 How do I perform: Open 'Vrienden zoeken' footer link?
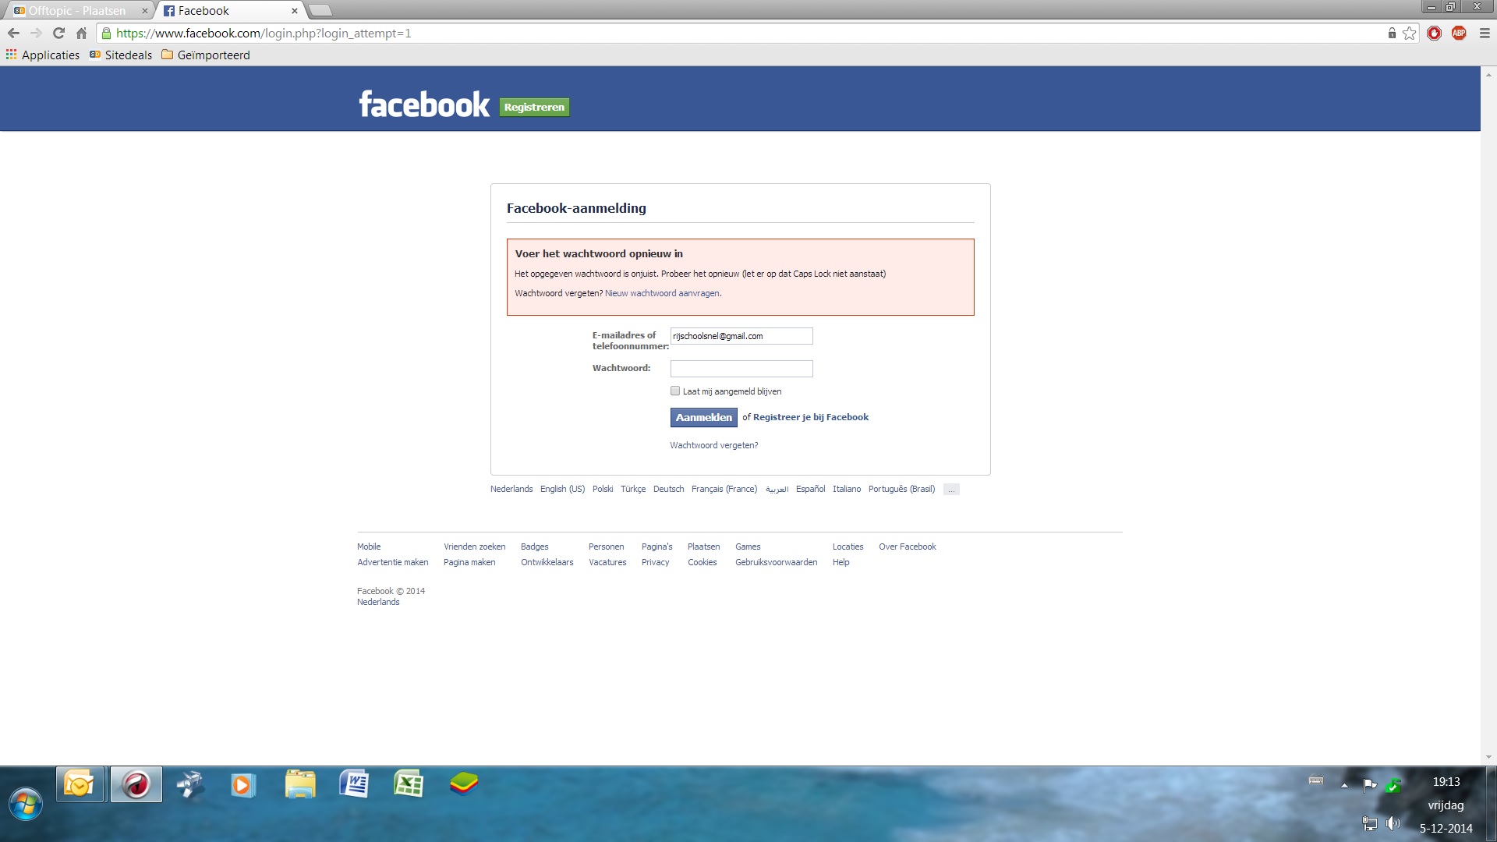click(475, 547)
